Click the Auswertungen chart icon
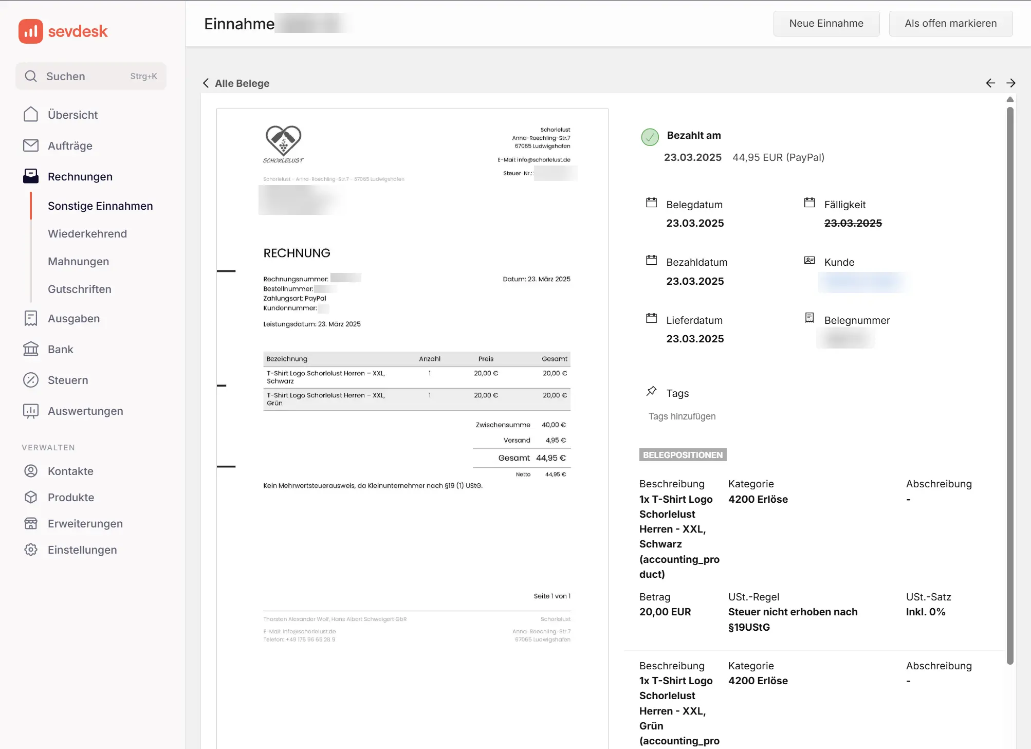The image size is (1031, 749). click(31, 411)
